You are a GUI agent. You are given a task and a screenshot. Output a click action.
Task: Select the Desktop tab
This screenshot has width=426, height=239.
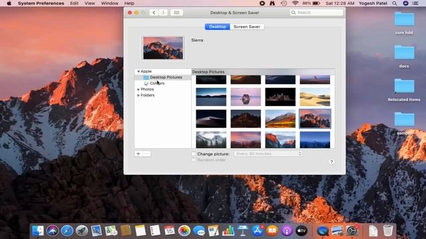click(218, 27)
